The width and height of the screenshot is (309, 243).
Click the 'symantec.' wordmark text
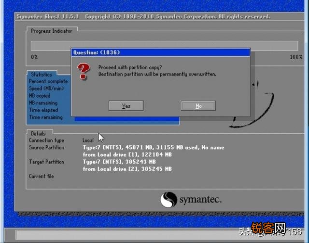pyautogui.click(x=200, y=200)
